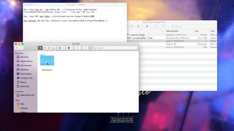Click the gallery view button in the DR window
This screenshot has width=234, height=131.
[x=132, y=26]
